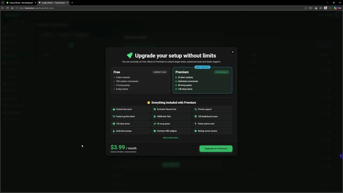Open the Copilot Chat button
343x193 pixels.
point(337,8)
